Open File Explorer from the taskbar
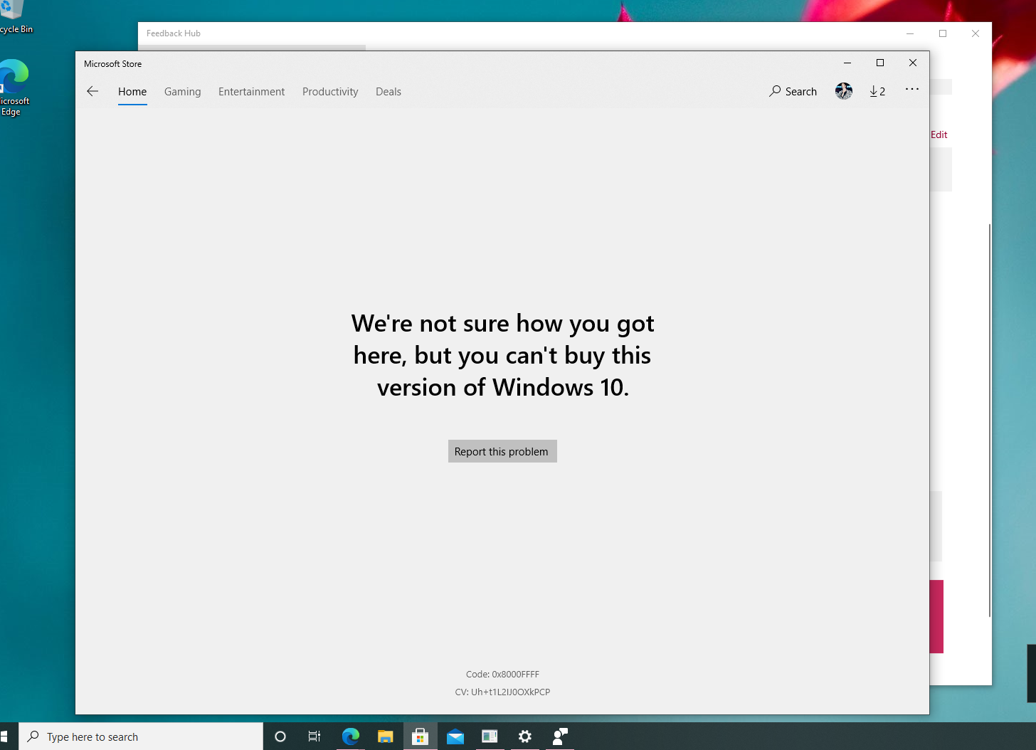 point(385,736)
